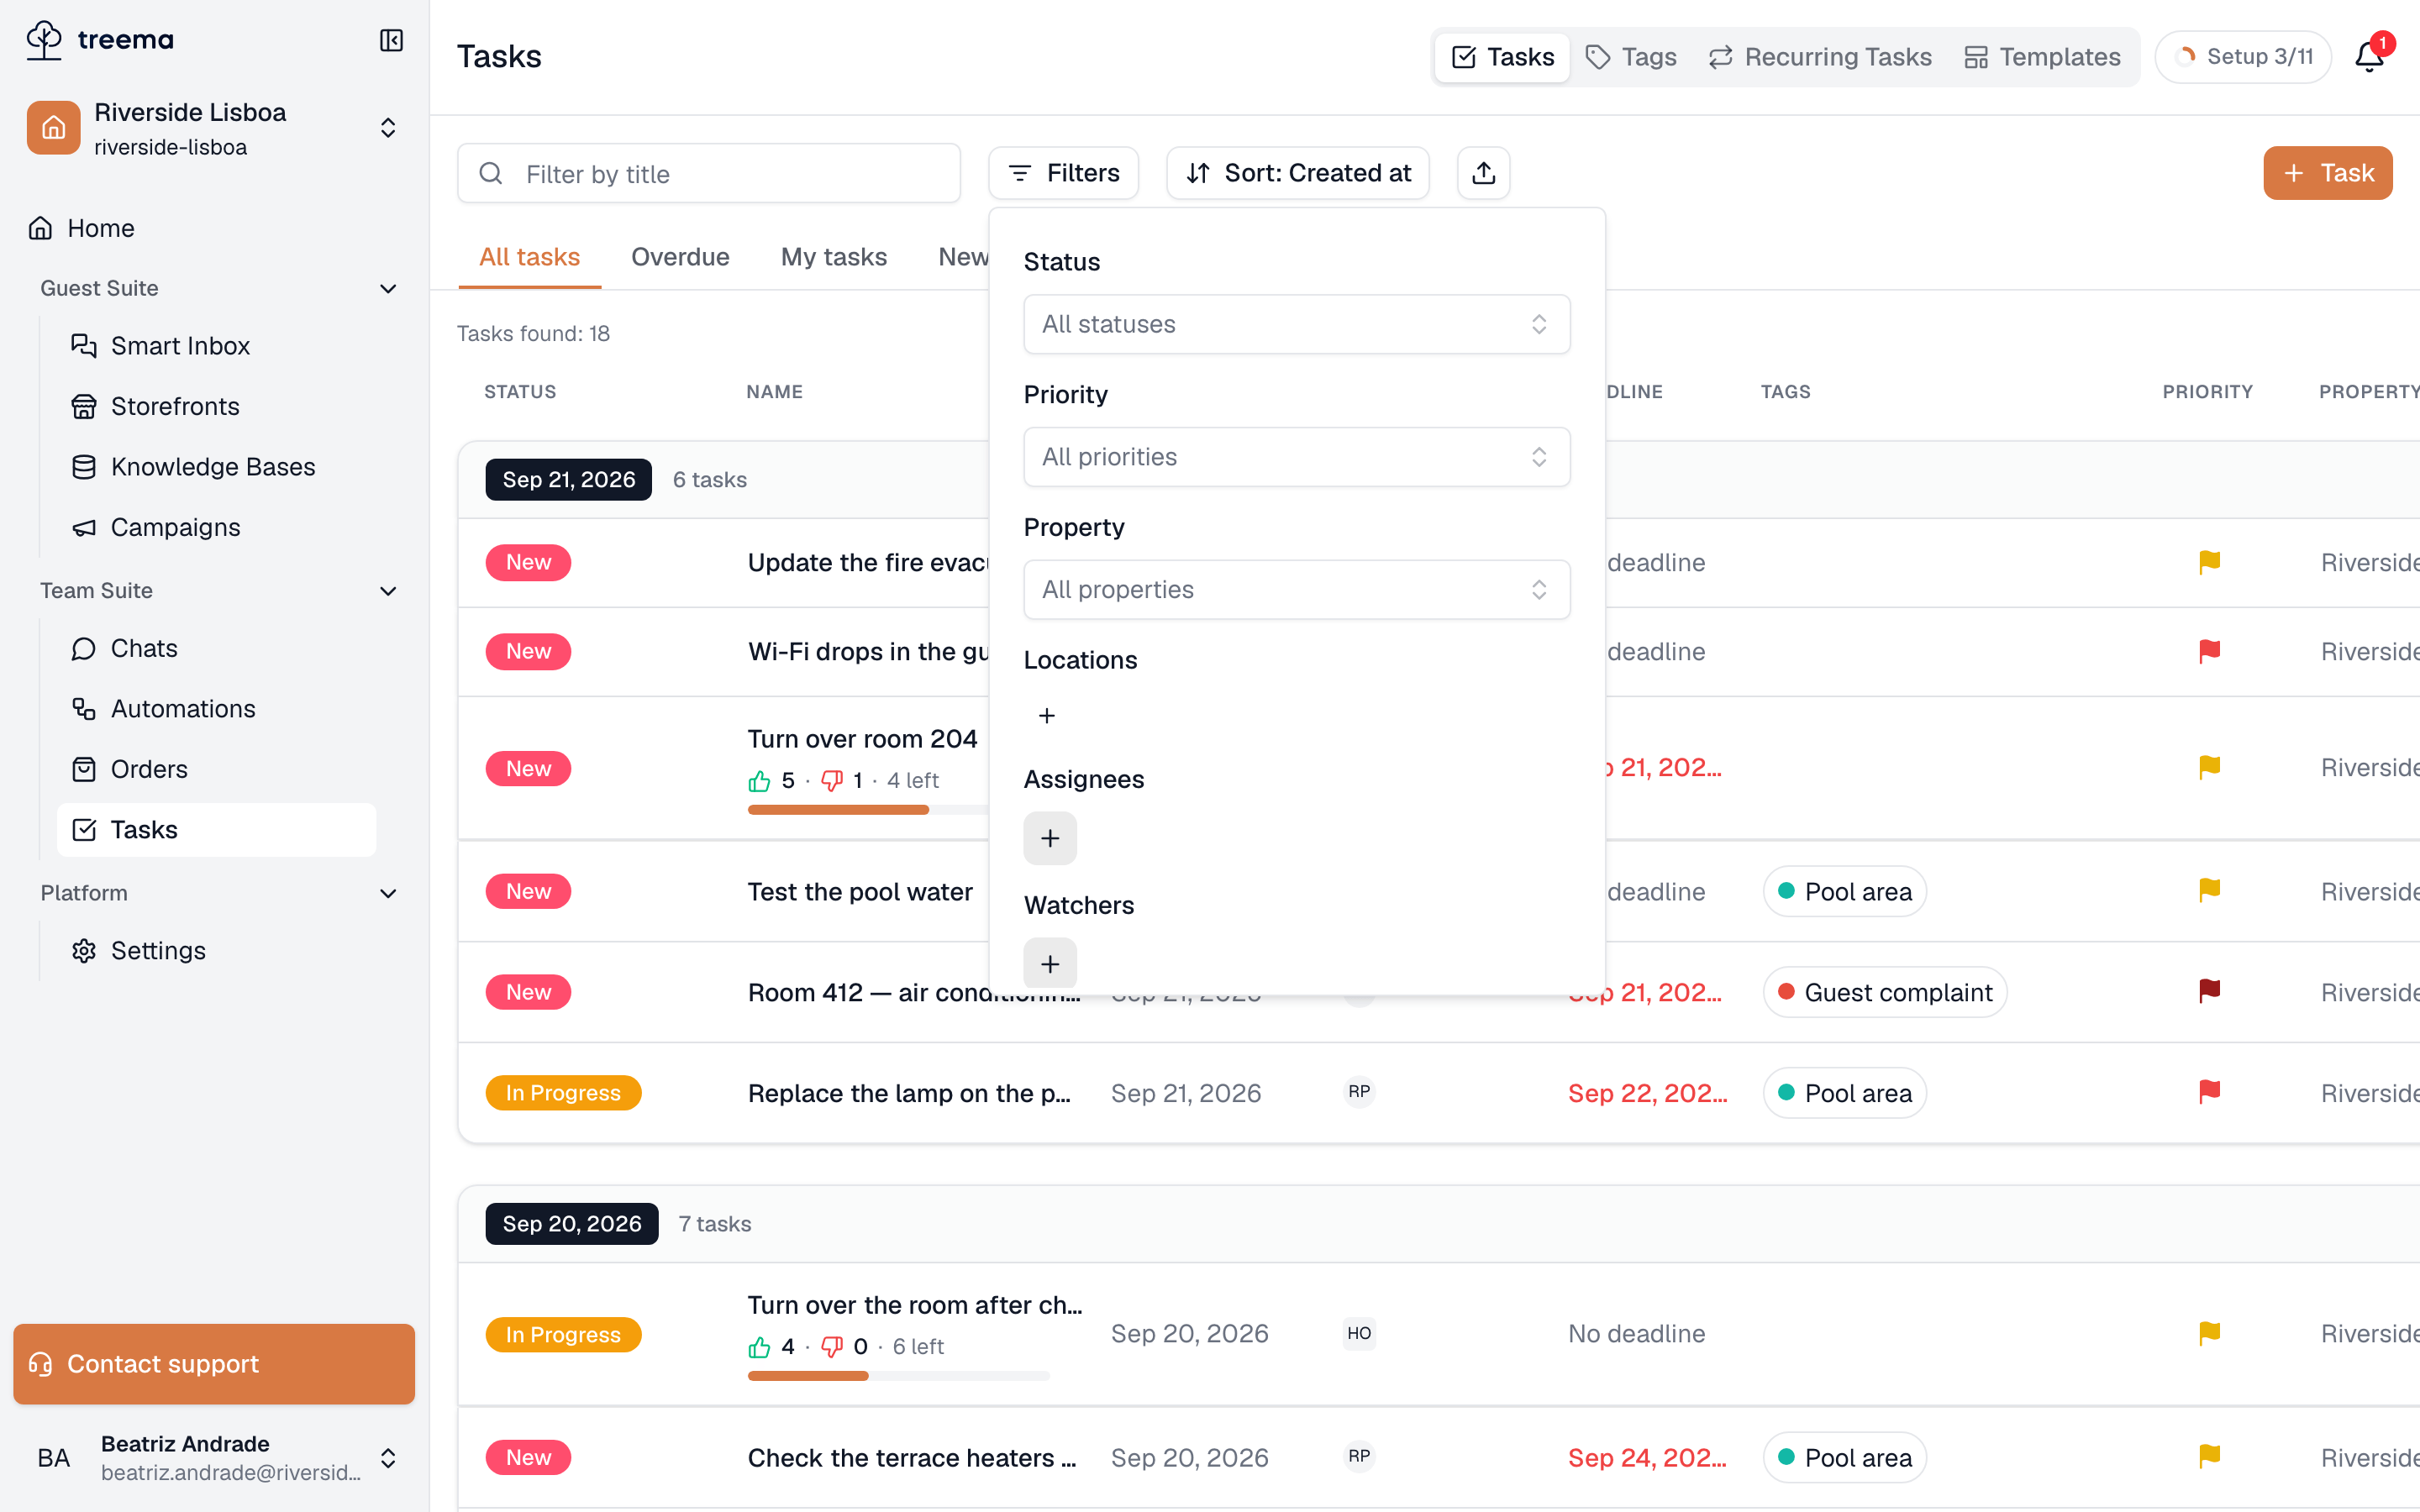The width and height of the screenshot is (2420, 1512).
Task: Click red priority flag for Wi-Fi drops task
Action: pos(2209,652)
